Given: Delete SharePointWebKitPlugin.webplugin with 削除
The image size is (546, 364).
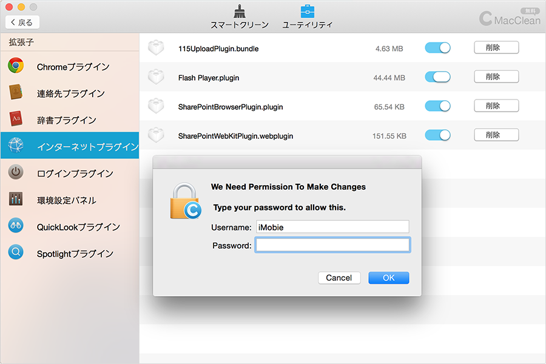Looking at the screenshot, I should click(x=496, y=135).
